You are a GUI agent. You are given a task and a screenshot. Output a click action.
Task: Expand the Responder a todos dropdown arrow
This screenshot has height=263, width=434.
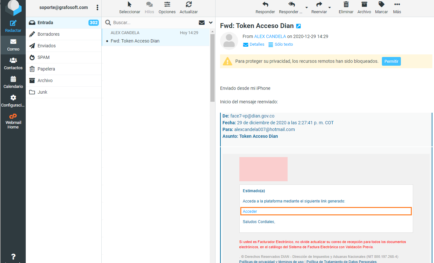pyautogui.click(x=306, y=8)
